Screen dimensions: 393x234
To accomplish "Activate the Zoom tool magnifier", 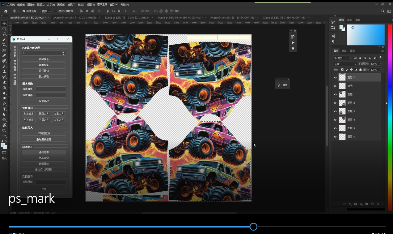I will pyautogui.click(x=4, y=131).
